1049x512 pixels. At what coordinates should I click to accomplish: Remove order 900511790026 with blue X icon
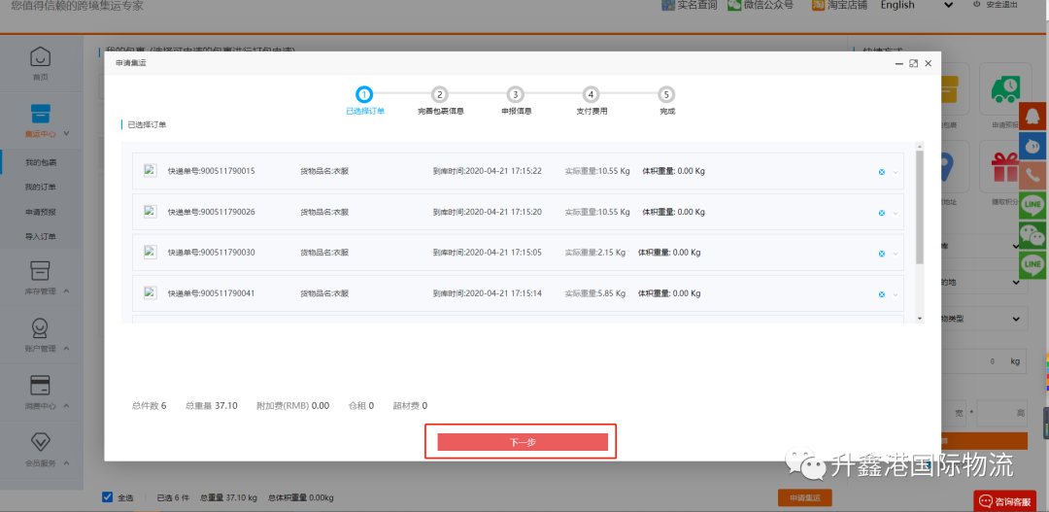[x=882, y=213]
